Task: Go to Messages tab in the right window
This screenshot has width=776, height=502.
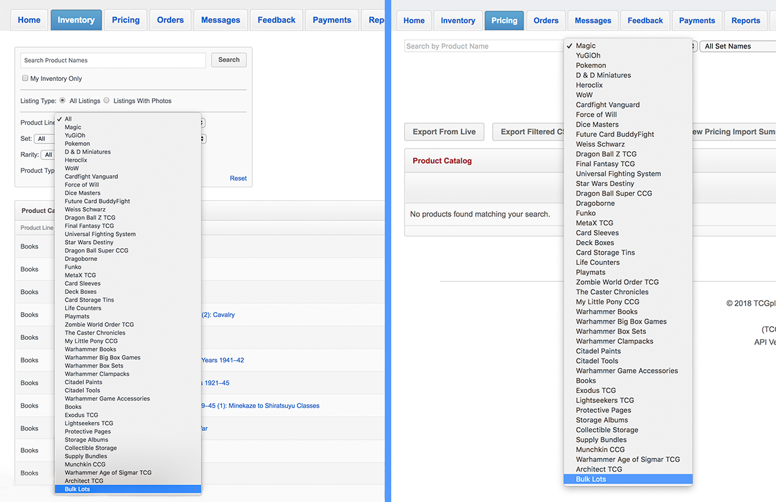Action: click(593, 21)
